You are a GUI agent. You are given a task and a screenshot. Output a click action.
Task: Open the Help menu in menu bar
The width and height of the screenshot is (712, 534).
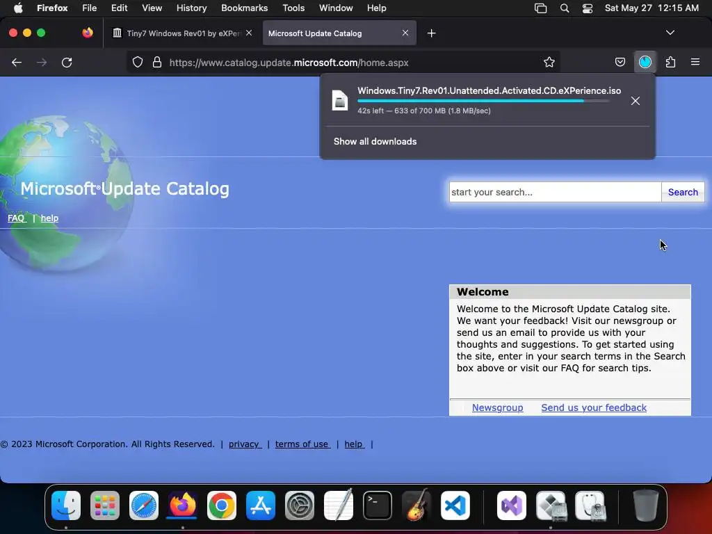click(x=376, y=8)
